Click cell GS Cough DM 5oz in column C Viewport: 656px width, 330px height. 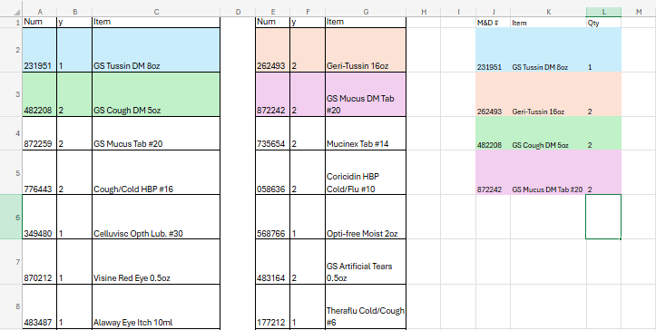[x=156, y=94]
